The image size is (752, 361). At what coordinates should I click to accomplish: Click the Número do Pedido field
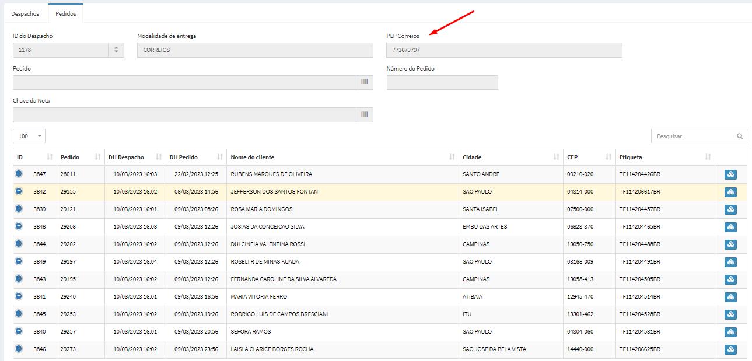pos(442,82)
